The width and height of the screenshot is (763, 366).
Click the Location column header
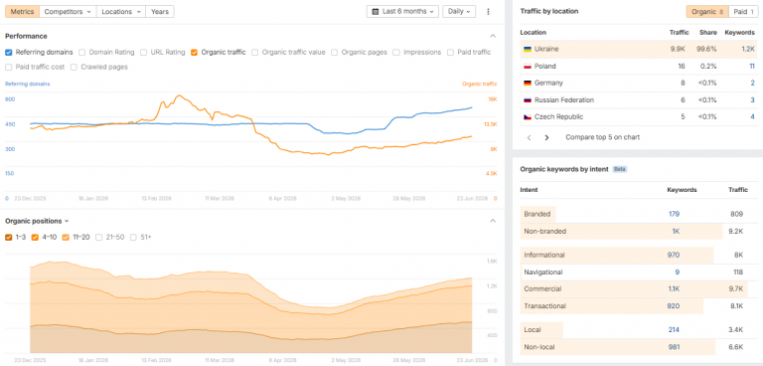[x=534, y=33]
